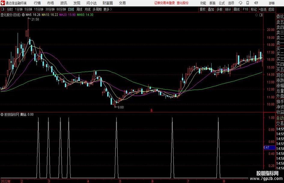This screenshot has height=183, width=284.
Task: Open the mobile phone version icon
Action: point(248,3)
